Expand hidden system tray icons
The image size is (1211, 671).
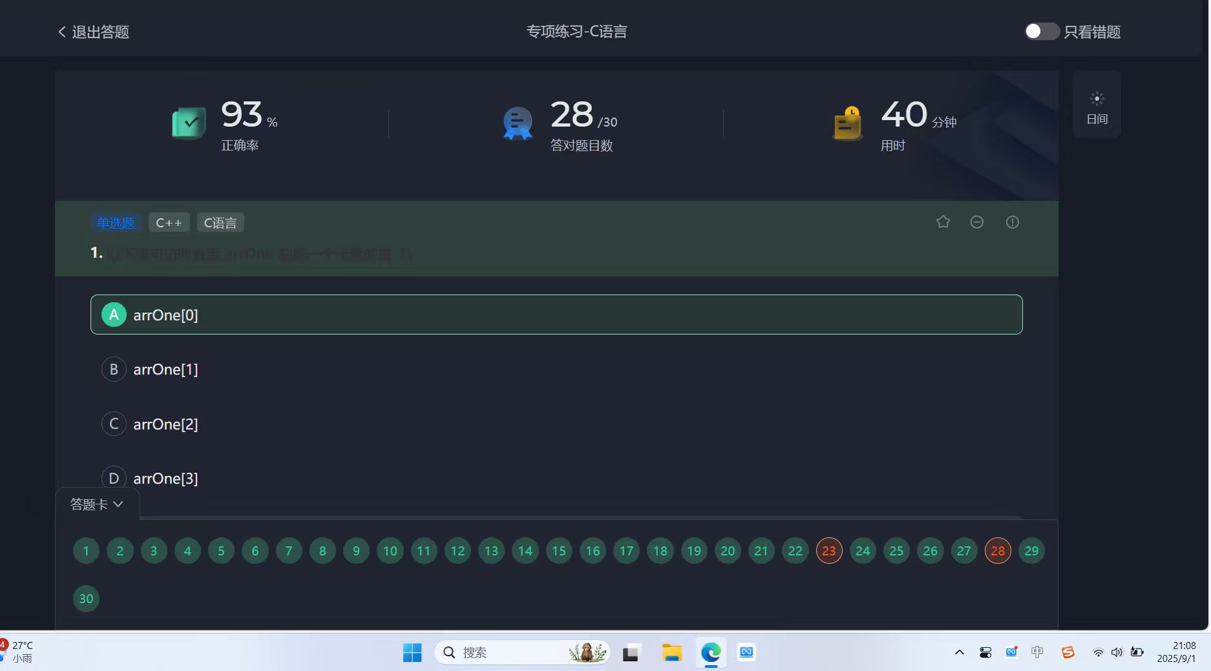(960, 652)
